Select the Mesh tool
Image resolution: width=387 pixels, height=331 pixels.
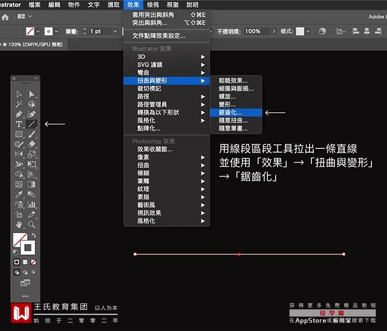pos(19,184)
